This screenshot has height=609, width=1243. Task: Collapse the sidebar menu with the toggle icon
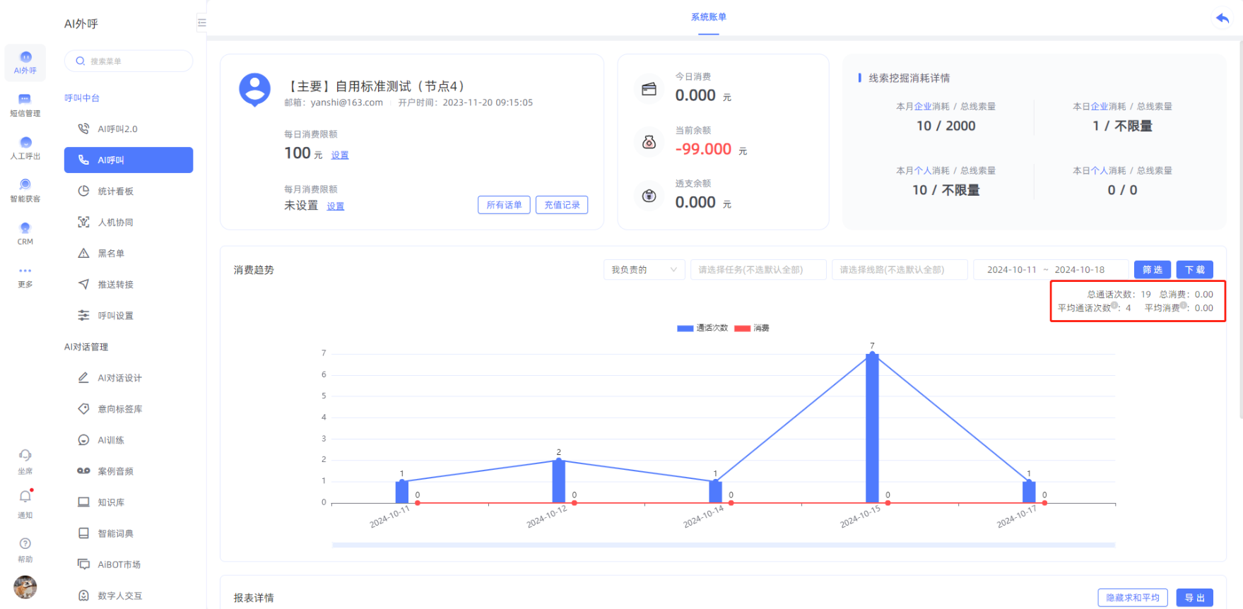pyautogui.click(x=201, y=23)
